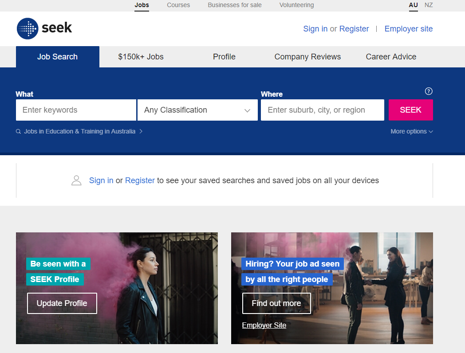Click the user silhouette icon beside Sign in
Viewport: 465px width, 353px height.
click(x=76, y=180)
